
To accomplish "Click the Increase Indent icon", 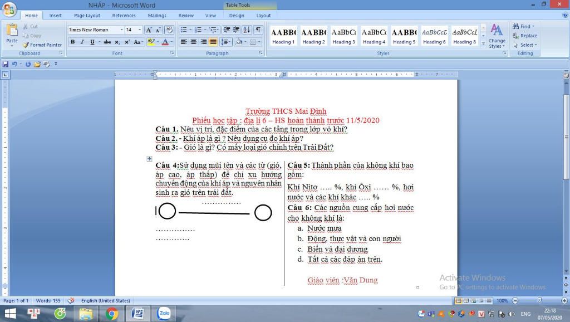I will pyautogui.click(x=236, y=30).
